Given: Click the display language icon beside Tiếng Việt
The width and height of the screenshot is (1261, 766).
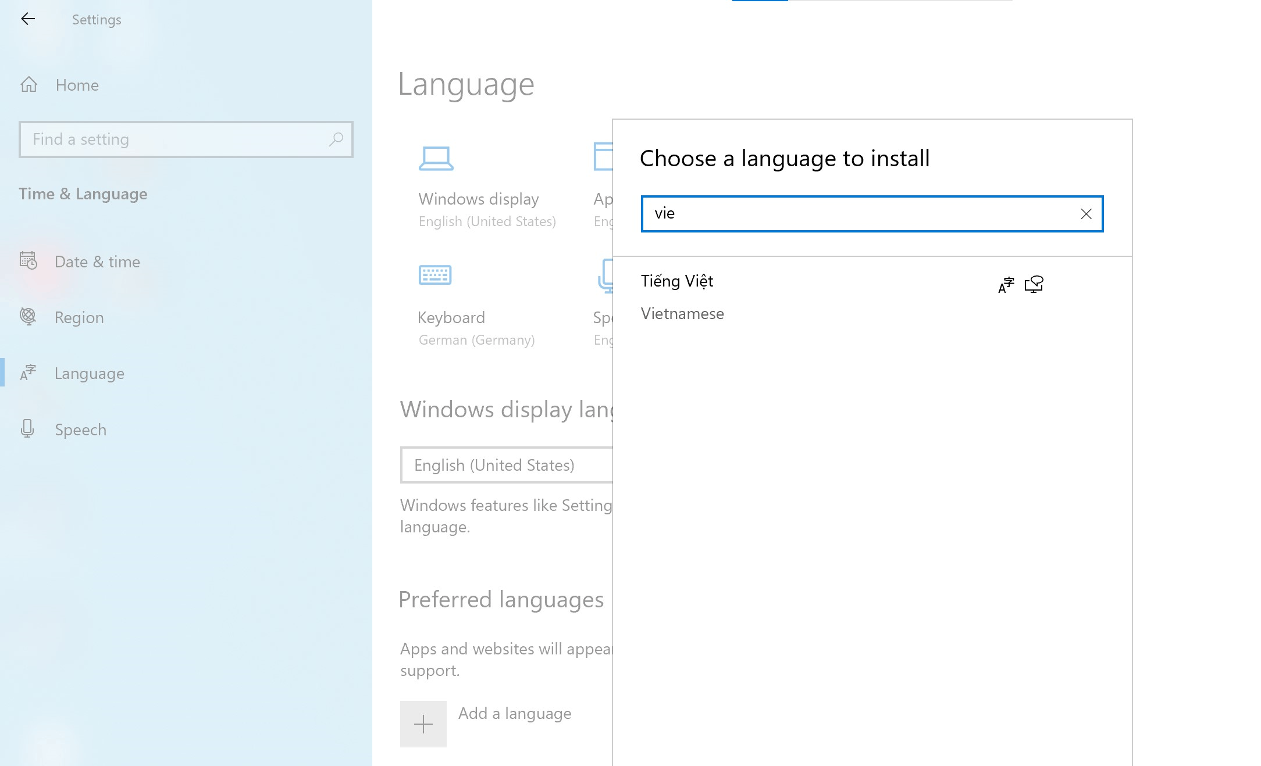Looking at the screenshot, I should [x=1006, y=284].
